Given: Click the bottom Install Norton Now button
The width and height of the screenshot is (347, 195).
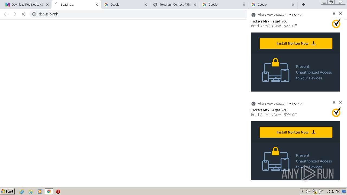Looking at the screenshot, I should (296, 132).
